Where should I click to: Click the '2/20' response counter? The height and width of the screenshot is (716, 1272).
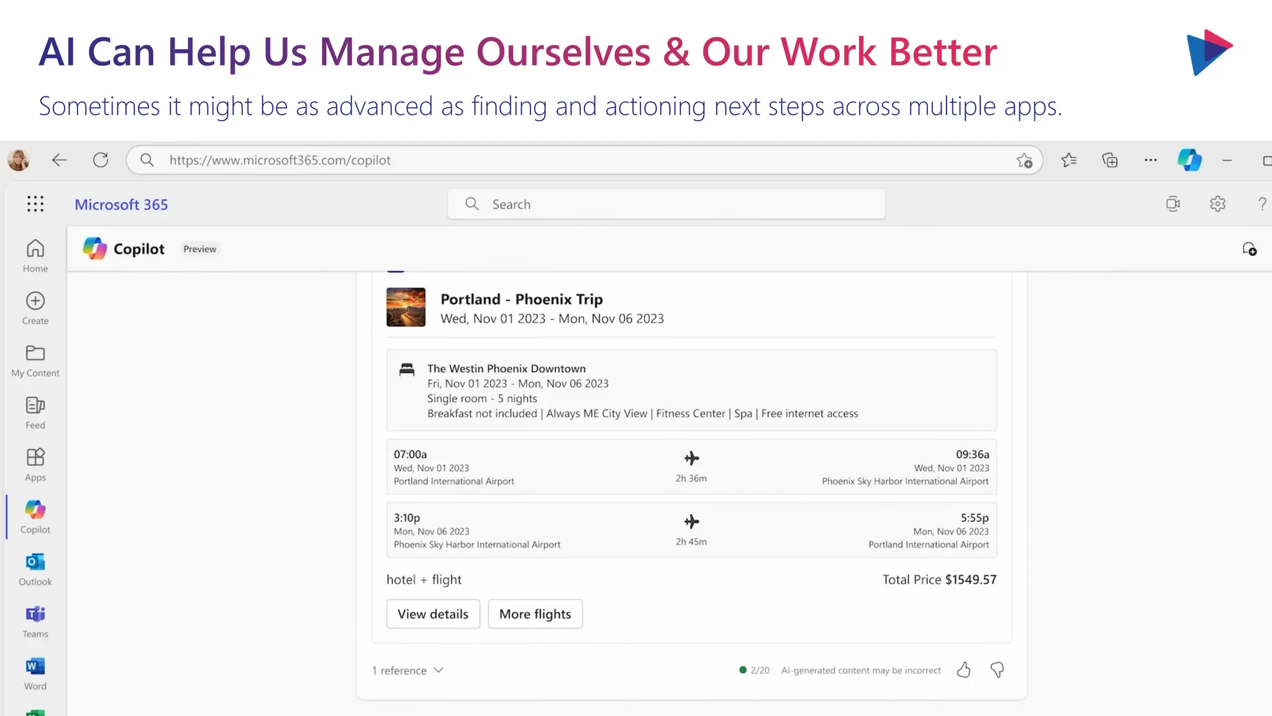click(760, 670)
